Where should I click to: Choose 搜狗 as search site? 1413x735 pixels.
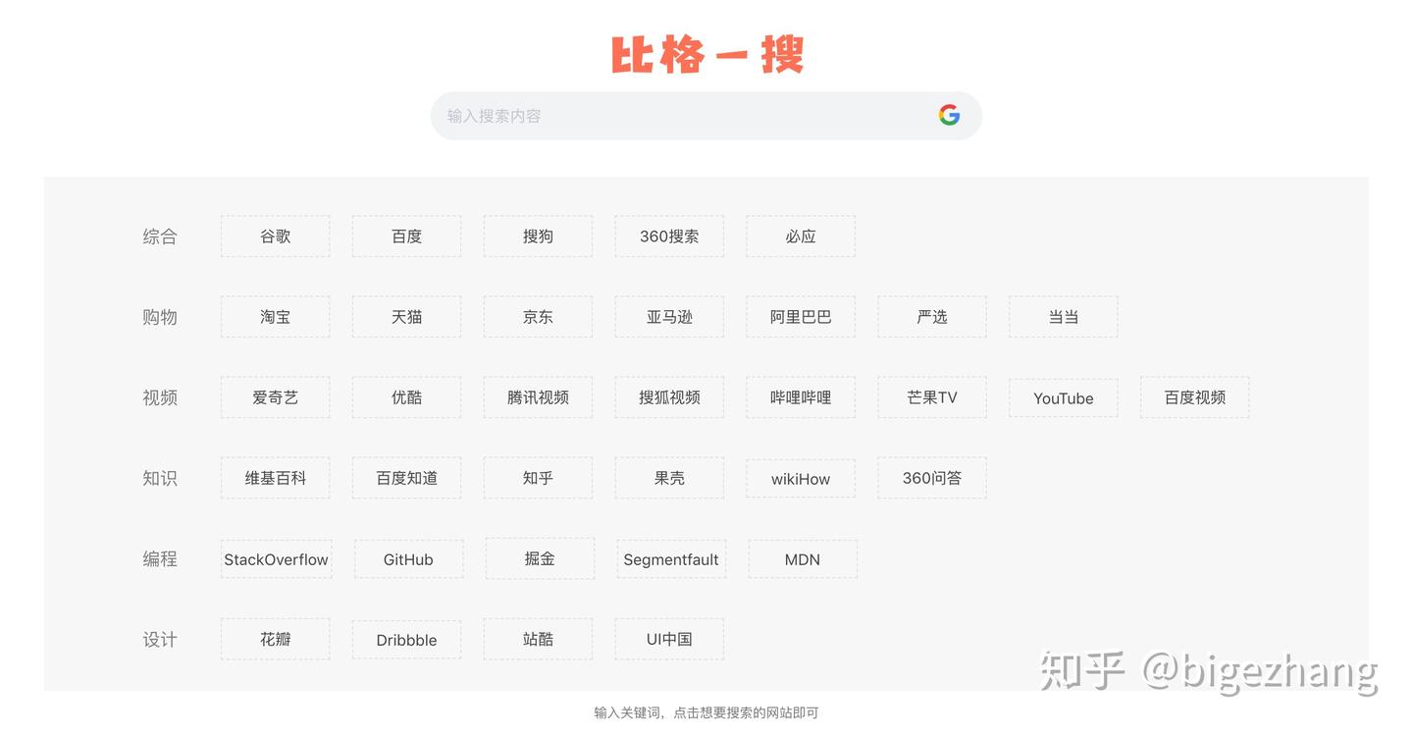[538, 236]
